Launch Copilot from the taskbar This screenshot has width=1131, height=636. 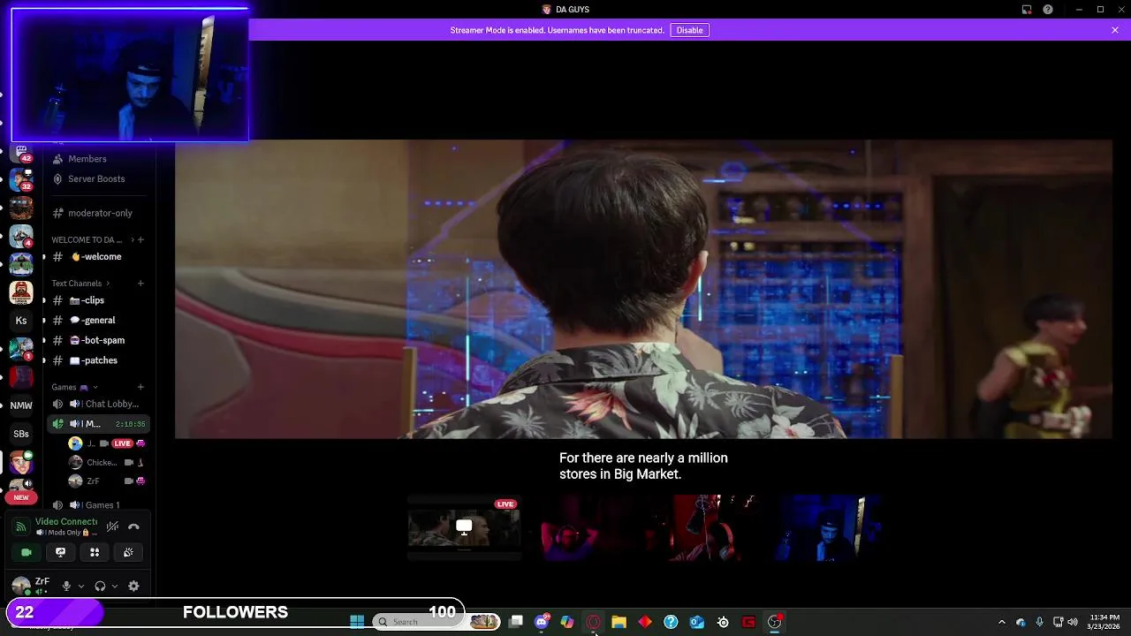point(567,622)
